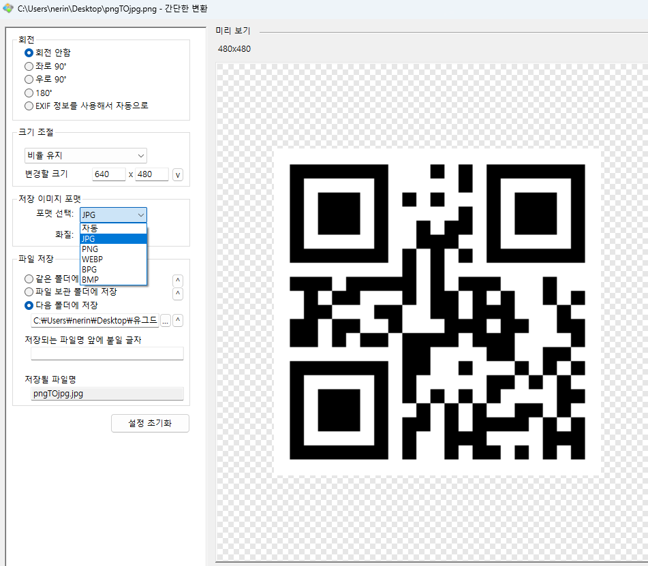648x566 pixels.
Task: Click the '480x480' image size text
Action: pos(234,49)
